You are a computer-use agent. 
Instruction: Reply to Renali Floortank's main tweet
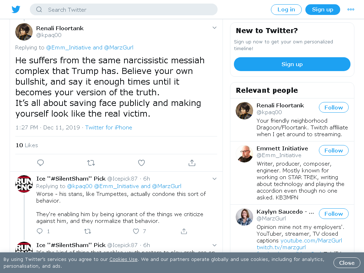click(x=41, y=163)
